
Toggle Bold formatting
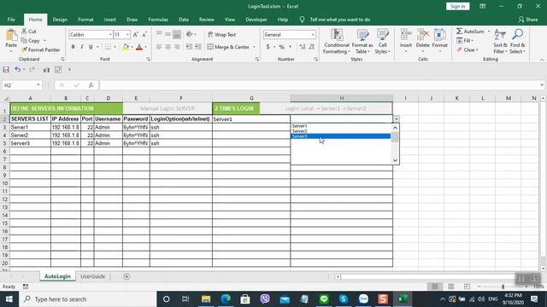pos(73,47)
